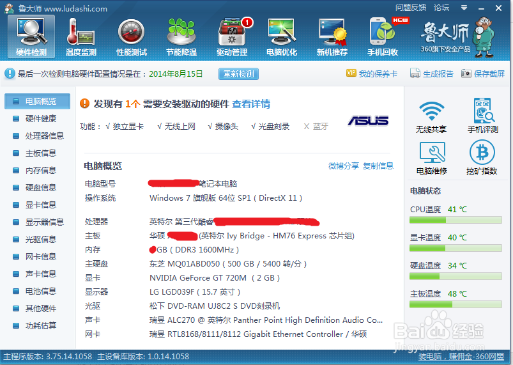Open the 硬件检测 hardware detection tool
The height and width of the screenshot is (365, 513).
point(31,37)
